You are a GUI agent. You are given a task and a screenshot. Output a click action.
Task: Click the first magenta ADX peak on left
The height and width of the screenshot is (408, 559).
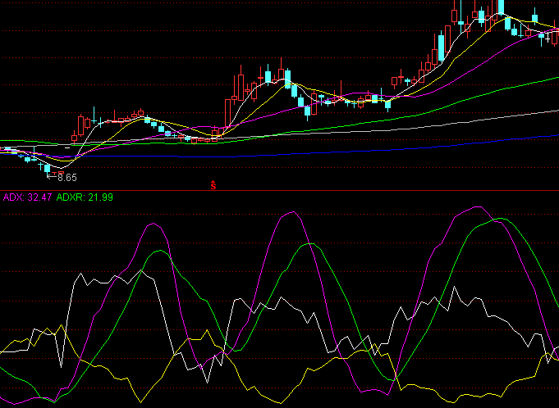(x=153, y=224)
